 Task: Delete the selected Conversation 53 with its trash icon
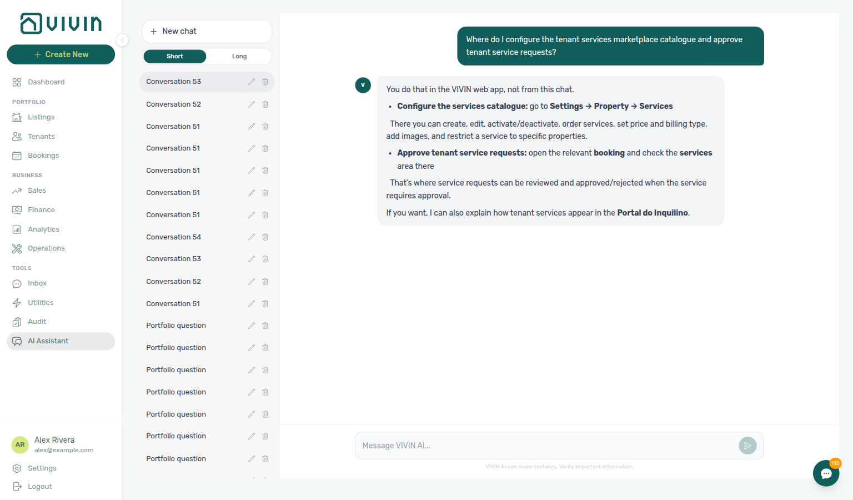coord(265,82)
